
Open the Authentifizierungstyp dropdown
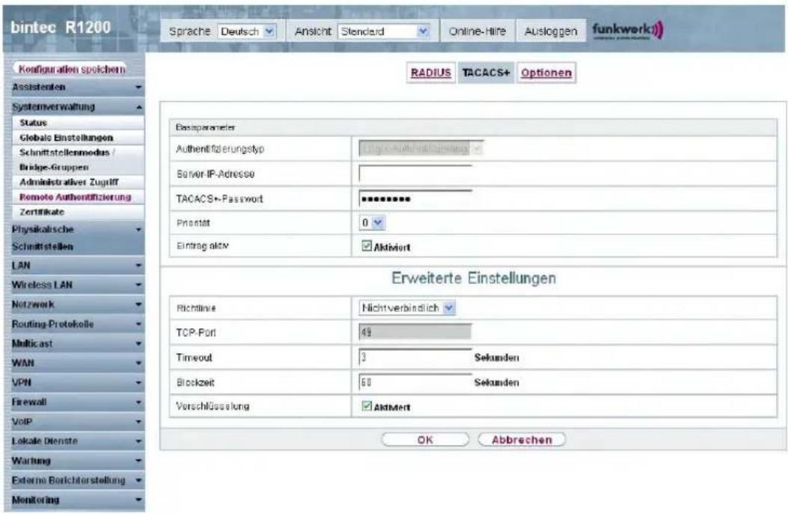coord(421,149)
